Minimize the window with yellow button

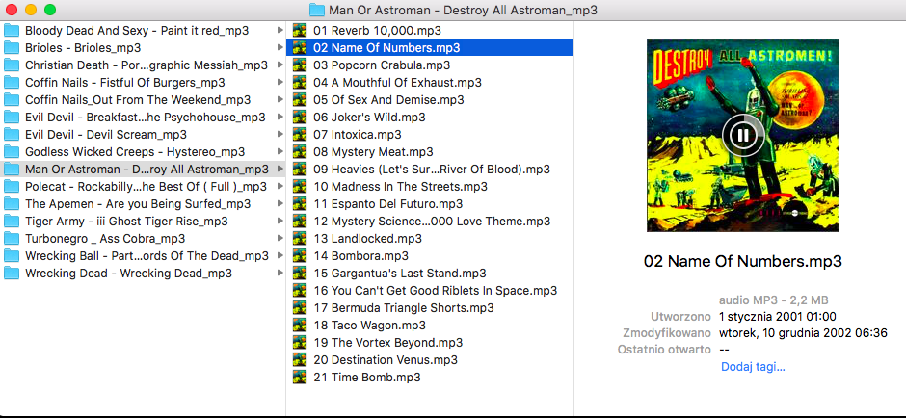click(x=31, y=10)
